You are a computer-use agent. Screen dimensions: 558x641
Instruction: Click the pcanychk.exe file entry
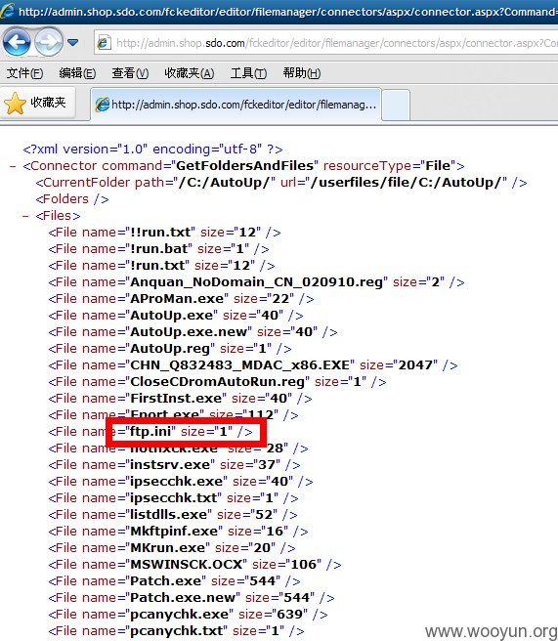[188, 615]
